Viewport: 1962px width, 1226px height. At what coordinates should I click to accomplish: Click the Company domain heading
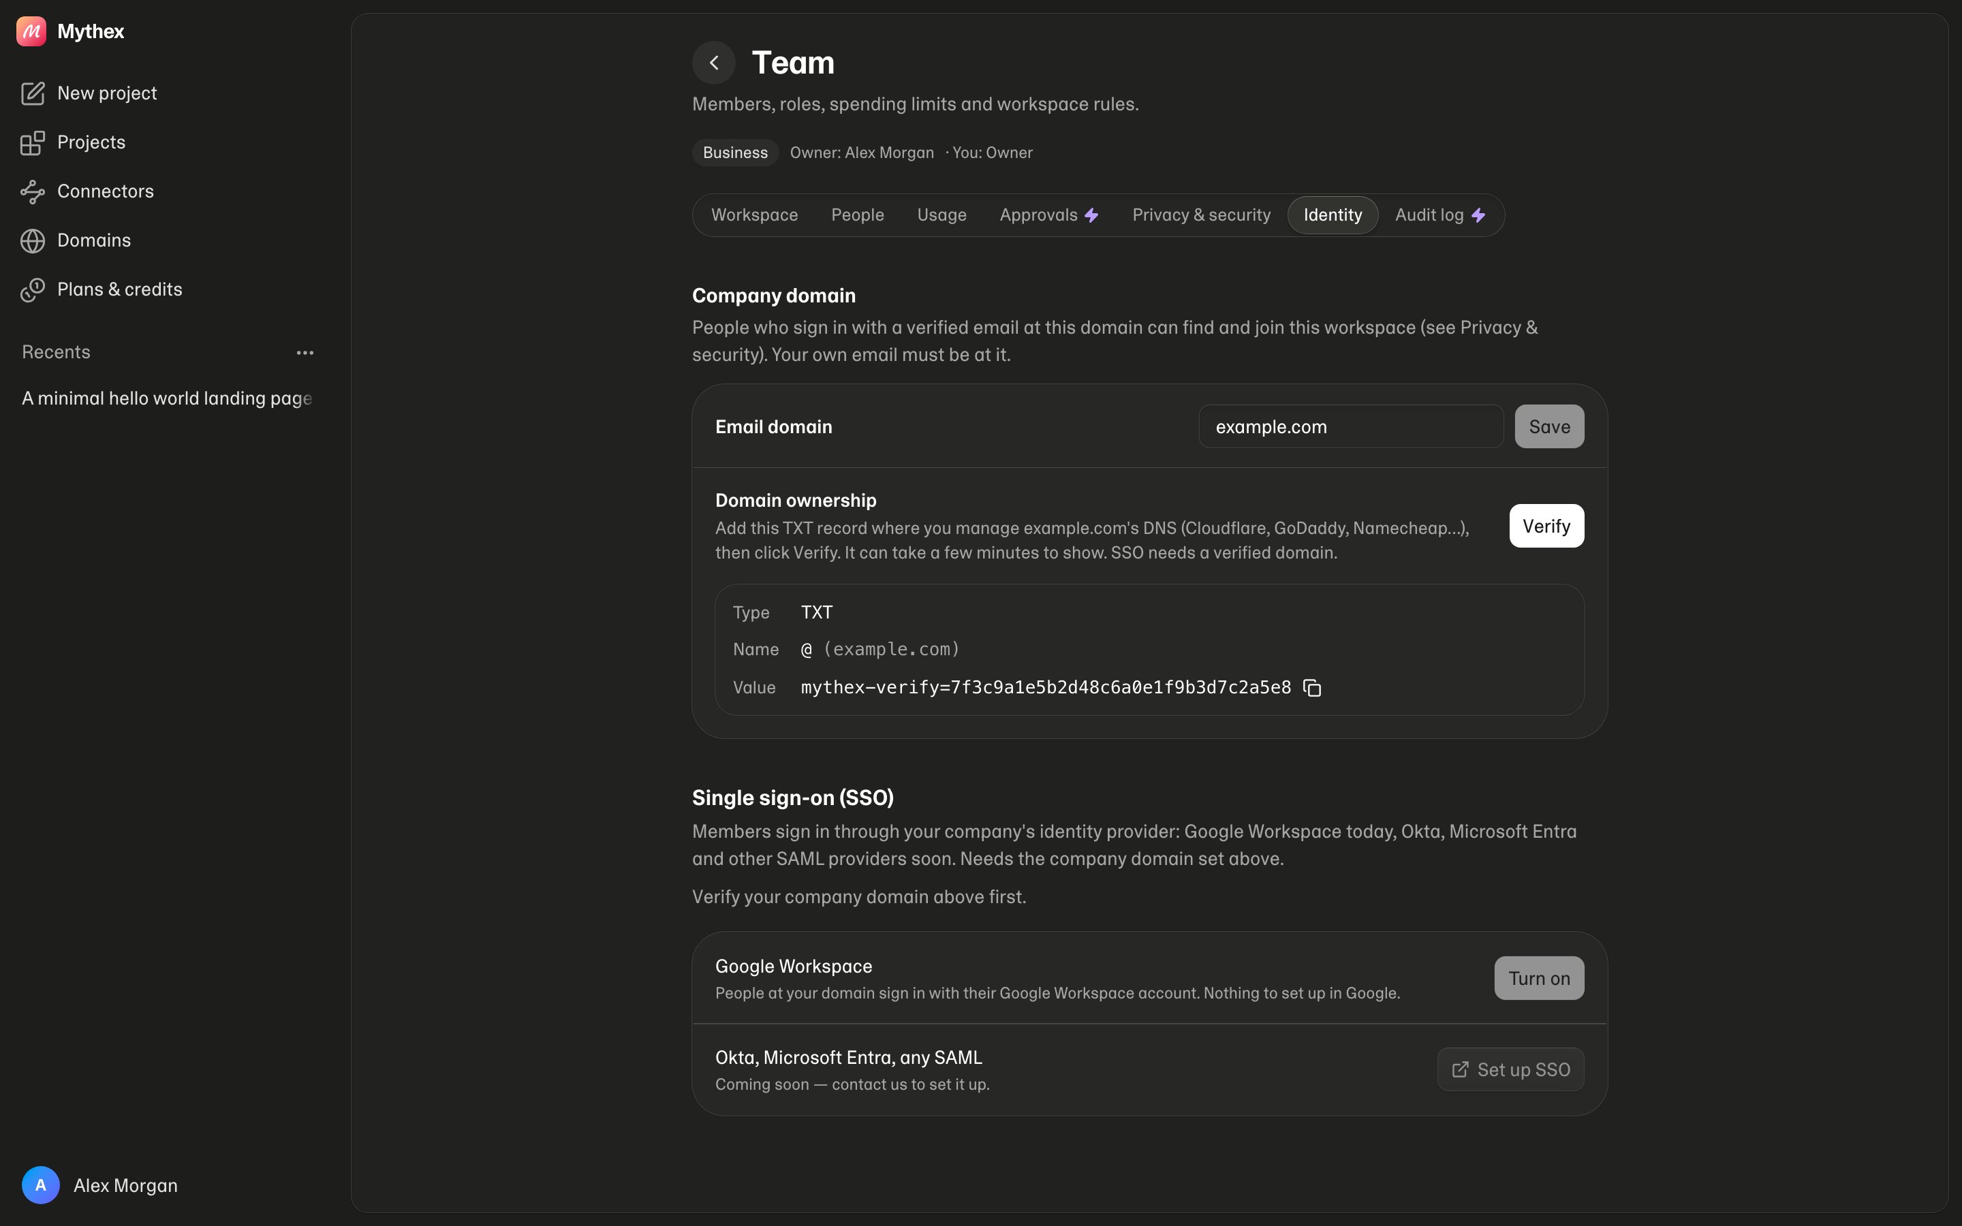click(775, 296)
